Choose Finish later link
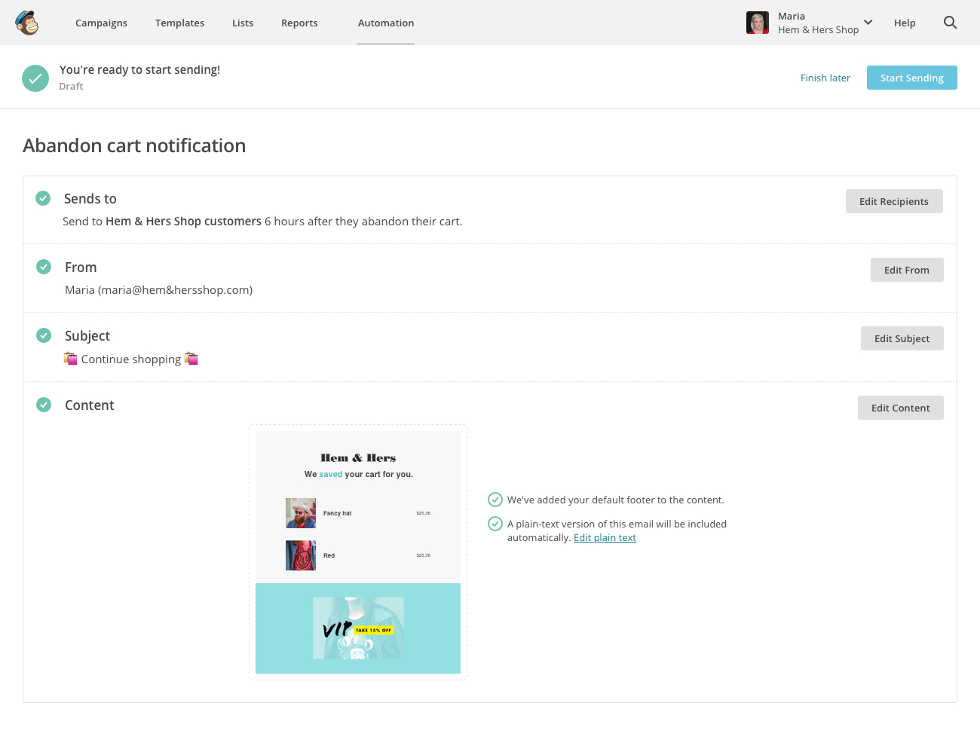The width and height of the screenshot is (980, 746). (825, 78)
